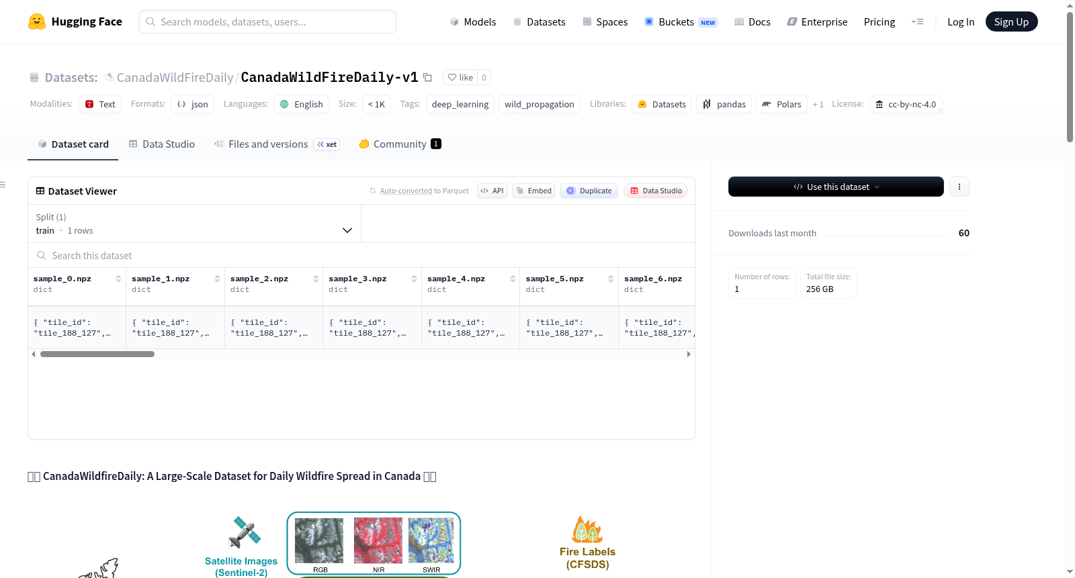Click the Duplicate button
Viewport: 1075px width, 578px height.
click(589, 191)
